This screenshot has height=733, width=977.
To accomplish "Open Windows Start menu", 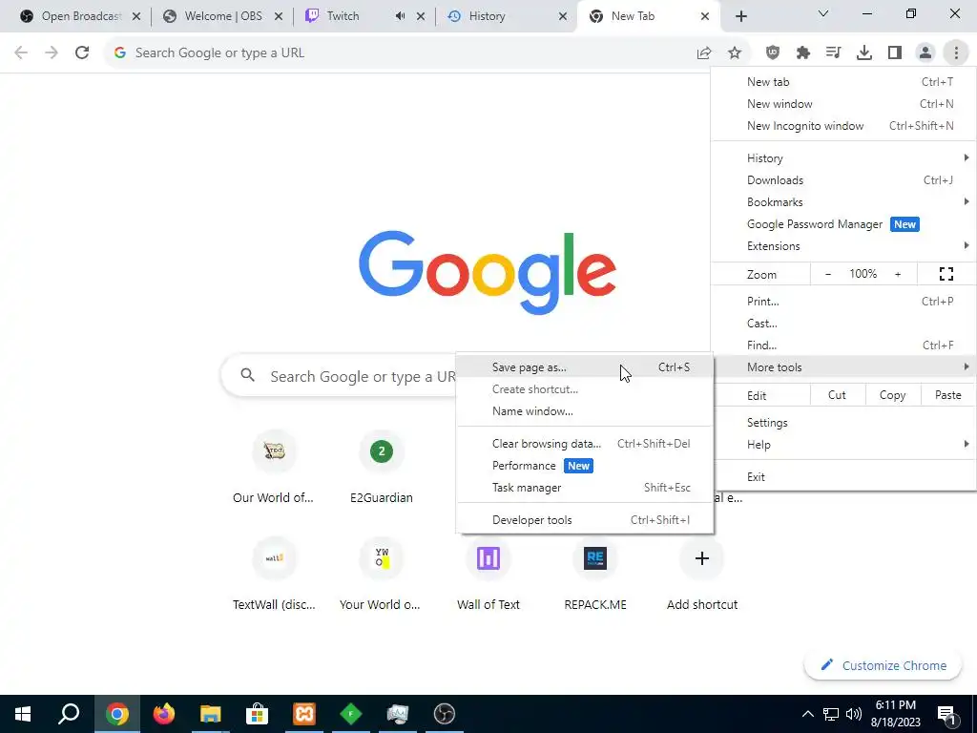I will click(23, 714).
